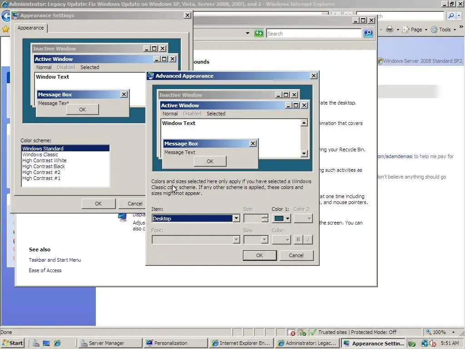Open Taskbar and Start Menu link
The image size is (465, 349).
[55, 260]
